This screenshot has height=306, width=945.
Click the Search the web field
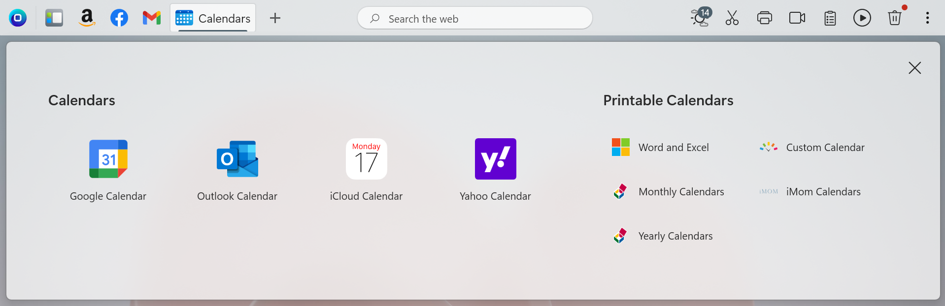pos(475,18)
